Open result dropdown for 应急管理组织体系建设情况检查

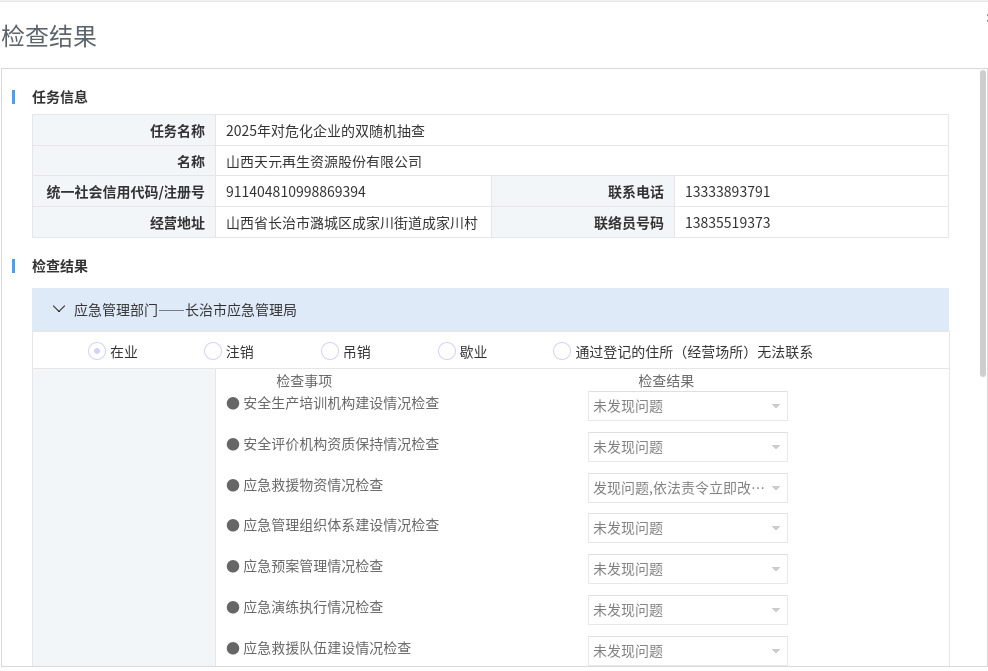[687, 528]
